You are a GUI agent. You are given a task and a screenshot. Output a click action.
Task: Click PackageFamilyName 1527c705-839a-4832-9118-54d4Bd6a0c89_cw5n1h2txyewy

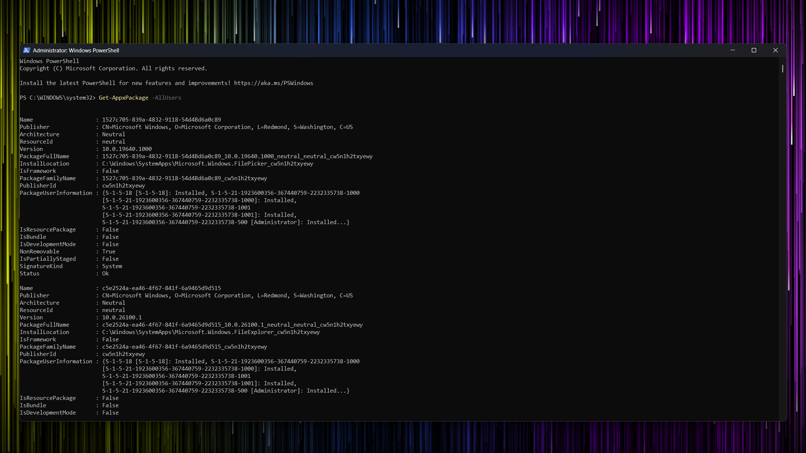(185, 178)
